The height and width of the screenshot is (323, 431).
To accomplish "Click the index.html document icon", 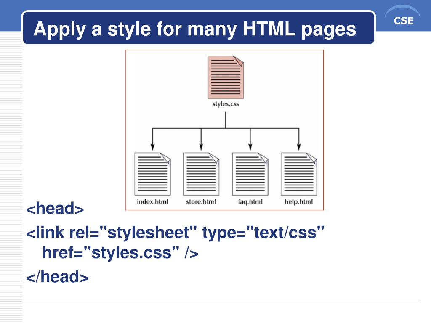I will (152, 174).
